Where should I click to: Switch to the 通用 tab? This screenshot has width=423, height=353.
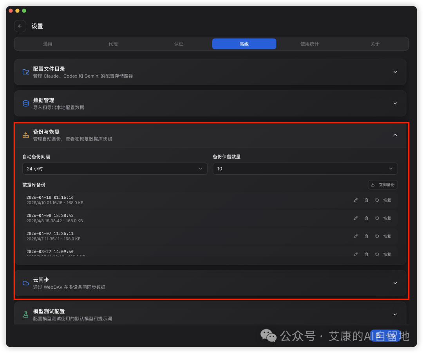pos(48,44)
